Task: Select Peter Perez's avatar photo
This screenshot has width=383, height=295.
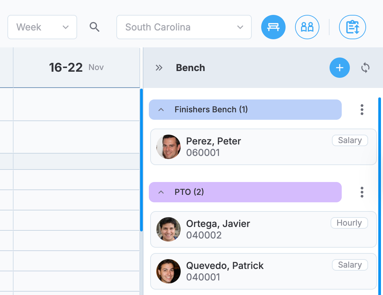Action: point(168,147)
